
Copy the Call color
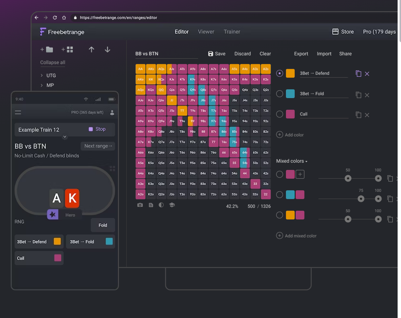(358, 115)
